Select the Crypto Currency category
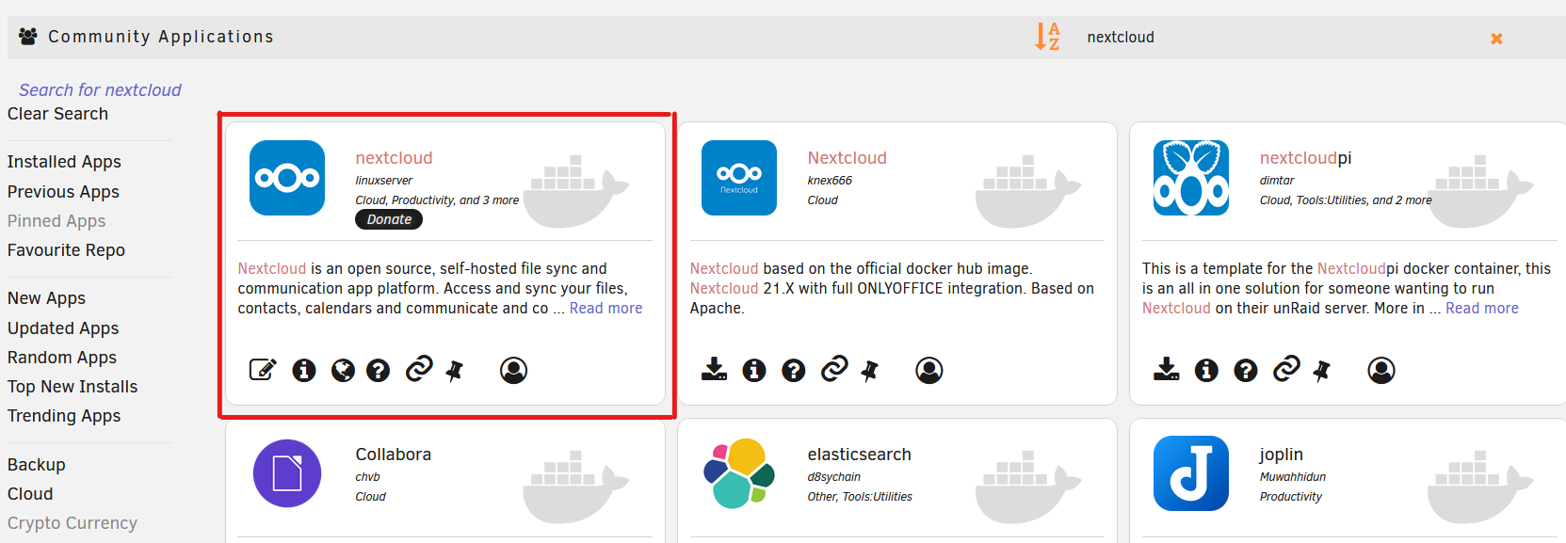The height and width of the screenshot is (543, 1566). 73,523
